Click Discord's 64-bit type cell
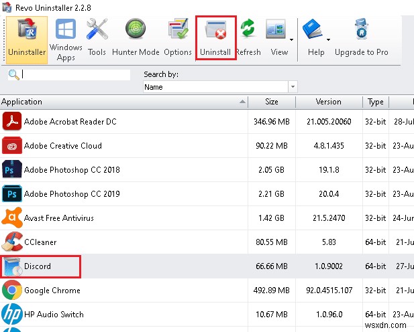This screenshot has width=414, height=332. pyautogui.click(x=376, y=266)
